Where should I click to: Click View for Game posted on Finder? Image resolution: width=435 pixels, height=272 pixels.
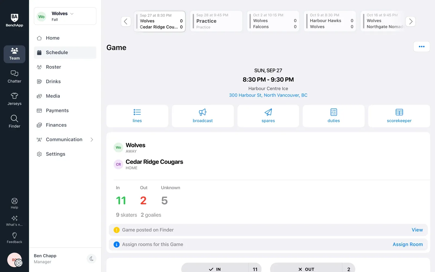click(x=417, y=230)
